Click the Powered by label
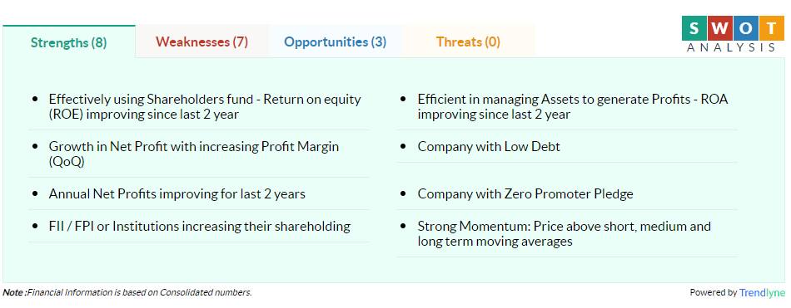 714,292
